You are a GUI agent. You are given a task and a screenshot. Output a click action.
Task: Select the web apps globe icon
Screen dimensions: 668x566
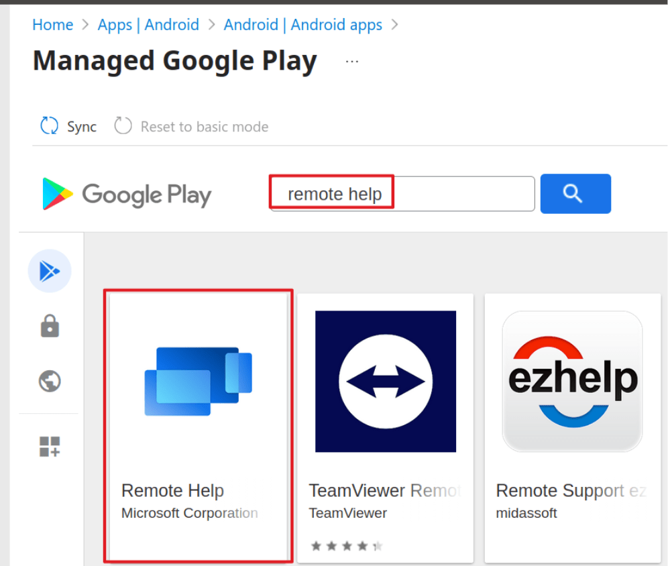point(50,381)
